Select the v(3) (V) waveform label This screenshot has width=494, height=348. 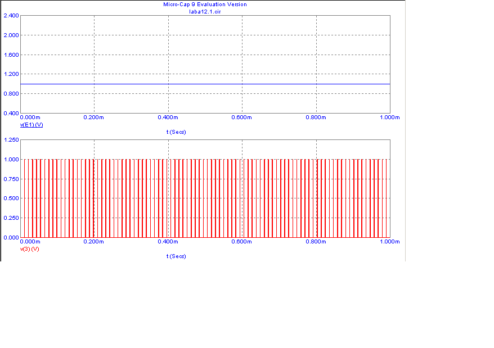tap(30, 249)
